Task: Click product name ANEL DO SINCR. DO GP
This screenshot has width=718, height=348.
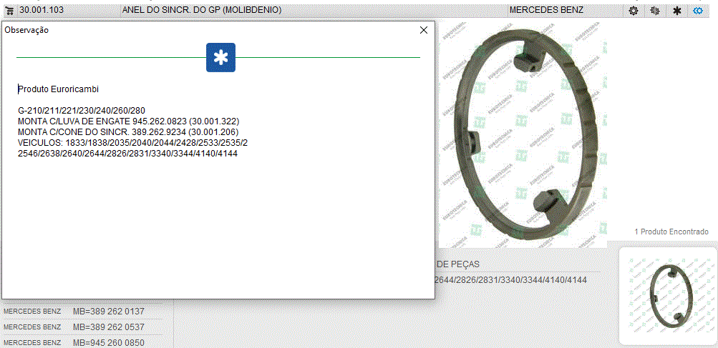Action: tap(201, 10)
